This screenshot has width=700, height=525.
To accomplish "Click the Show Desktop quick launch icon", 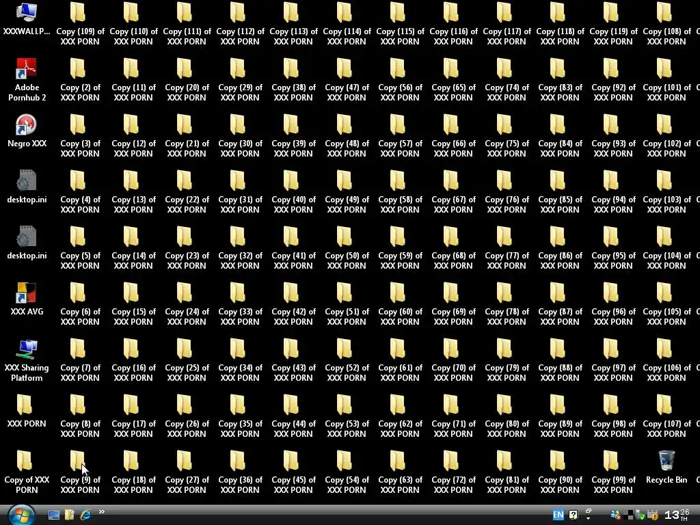I will [x=54, y=515].
